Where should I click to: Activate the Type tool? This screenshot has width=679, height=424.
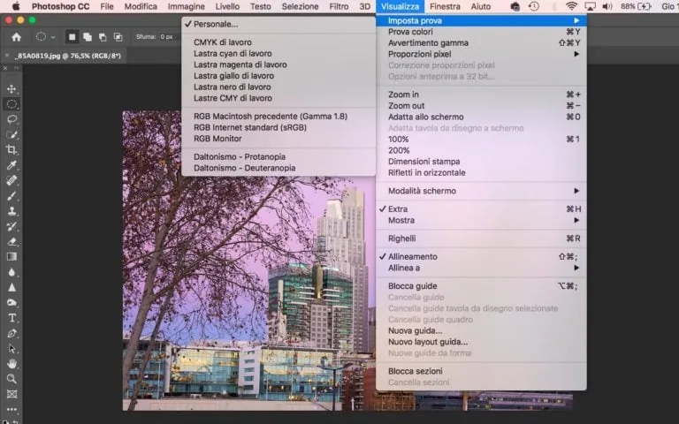pyautogui.click(x=12, y=317)
